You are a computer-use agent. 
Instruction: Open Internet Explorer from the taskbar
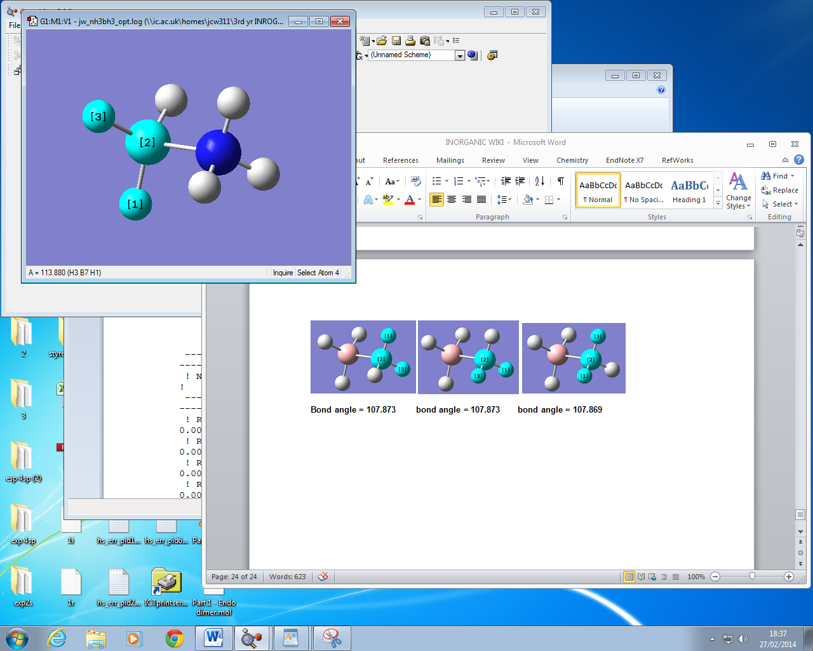point(57,638)
